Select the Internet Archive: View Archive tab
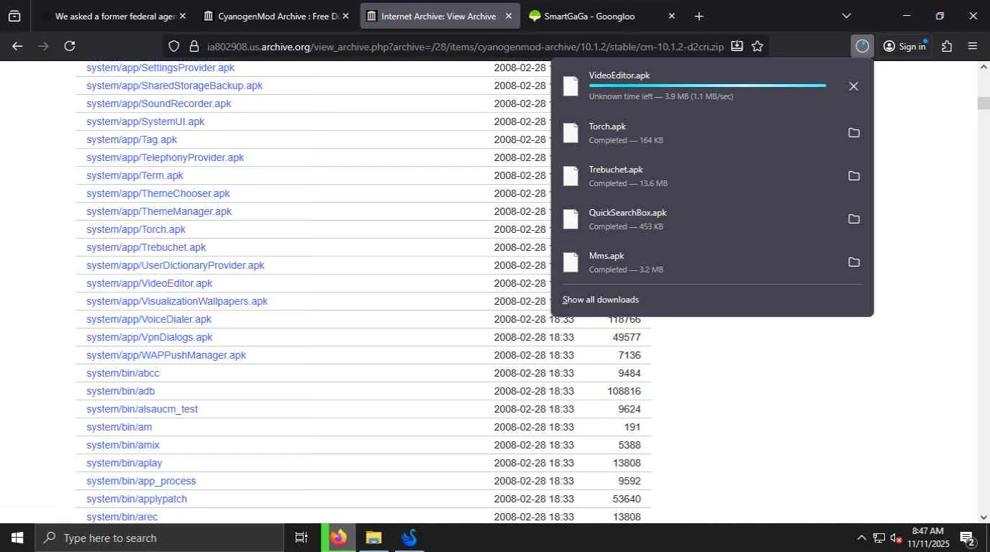This screenshot has width=990, height=552. 440,16
